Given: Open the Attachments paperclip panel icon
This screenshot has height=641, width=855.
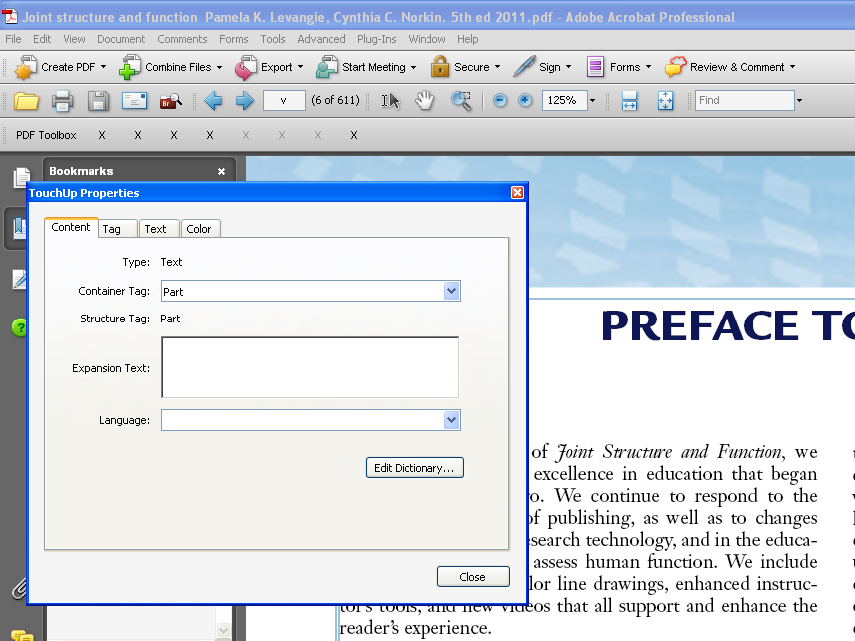Looking at the screenshot, I should click(x=20, y=589).
